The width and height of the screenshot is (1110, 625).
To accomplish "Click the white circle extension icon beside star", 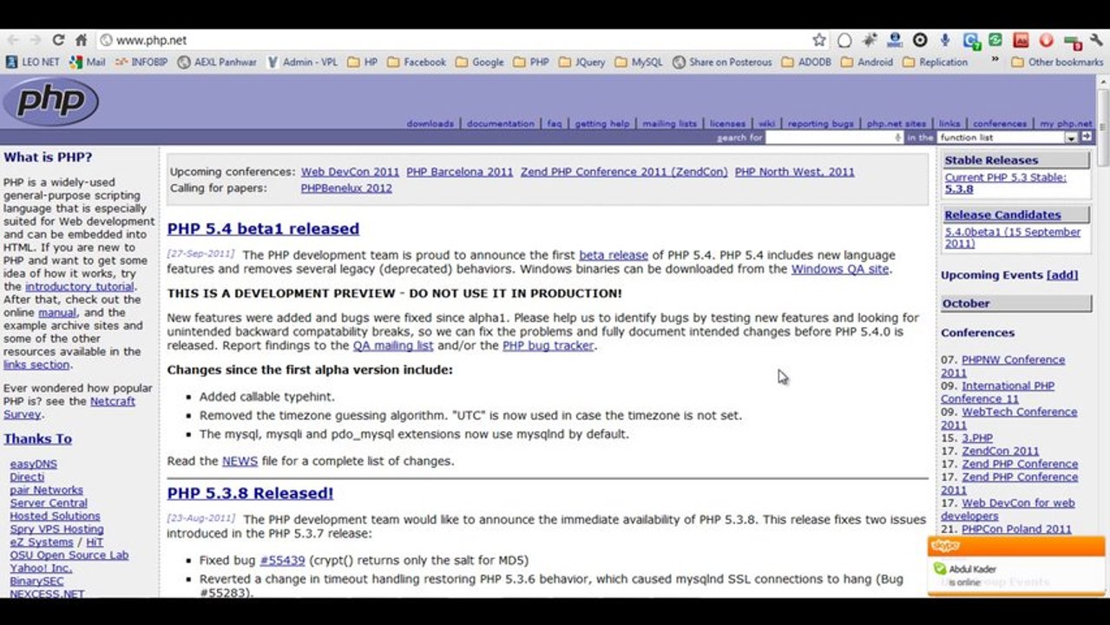I will click(844, 41).
